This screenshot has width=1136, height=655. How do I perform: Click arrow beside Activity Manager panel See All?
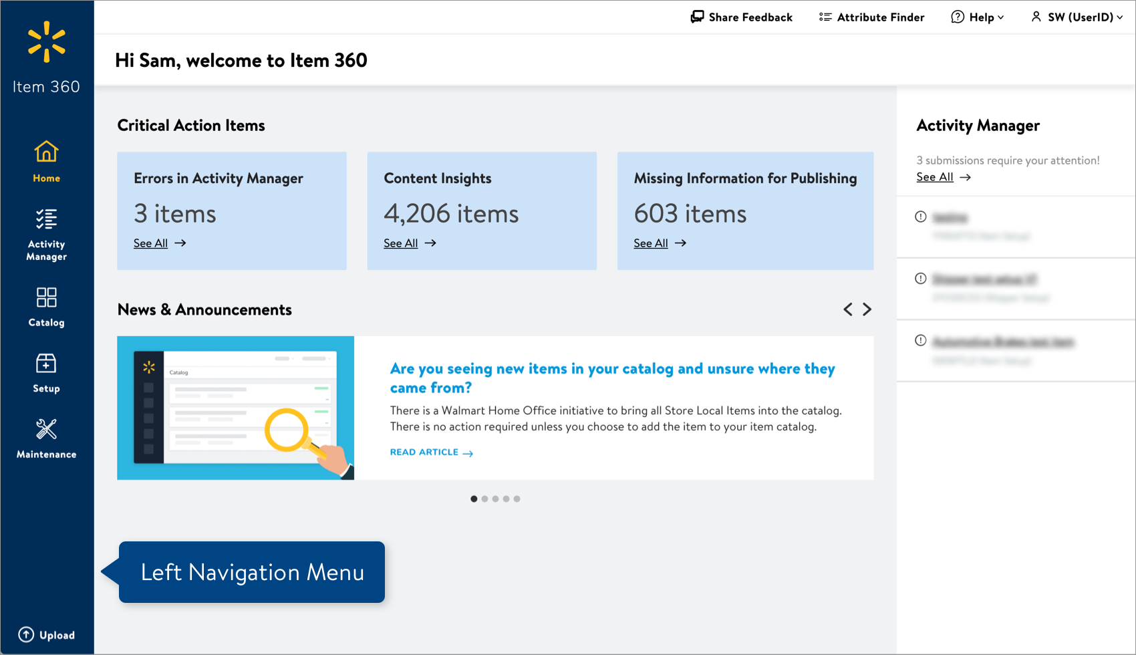pyautogui.click(x=965, y=177)
